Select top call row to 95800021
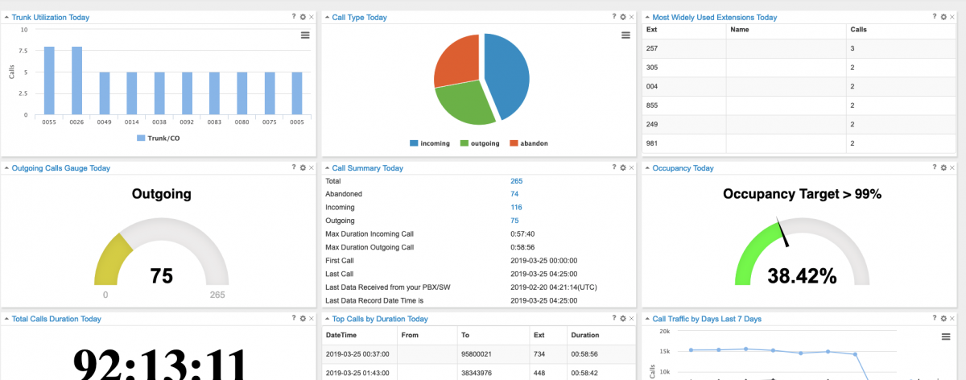Image resolution: width=966 pixels, height=380 pixels. pyautogui.click(x=479, y=354)
